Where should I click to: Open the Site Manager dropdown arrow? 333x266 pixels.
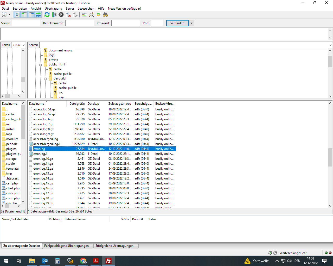[x=10, y=15]
